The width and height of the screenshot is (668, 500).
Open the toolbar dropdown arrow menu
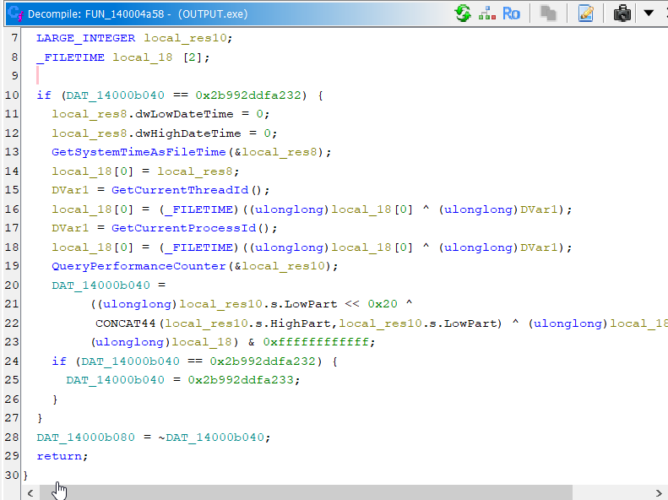(x=649, y=13)
